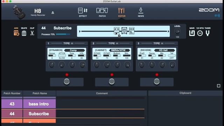This screenshot has width=224, height=126.
Task: Toggle the cabinet effect footswitch
Action: click(x=112, y=82)
